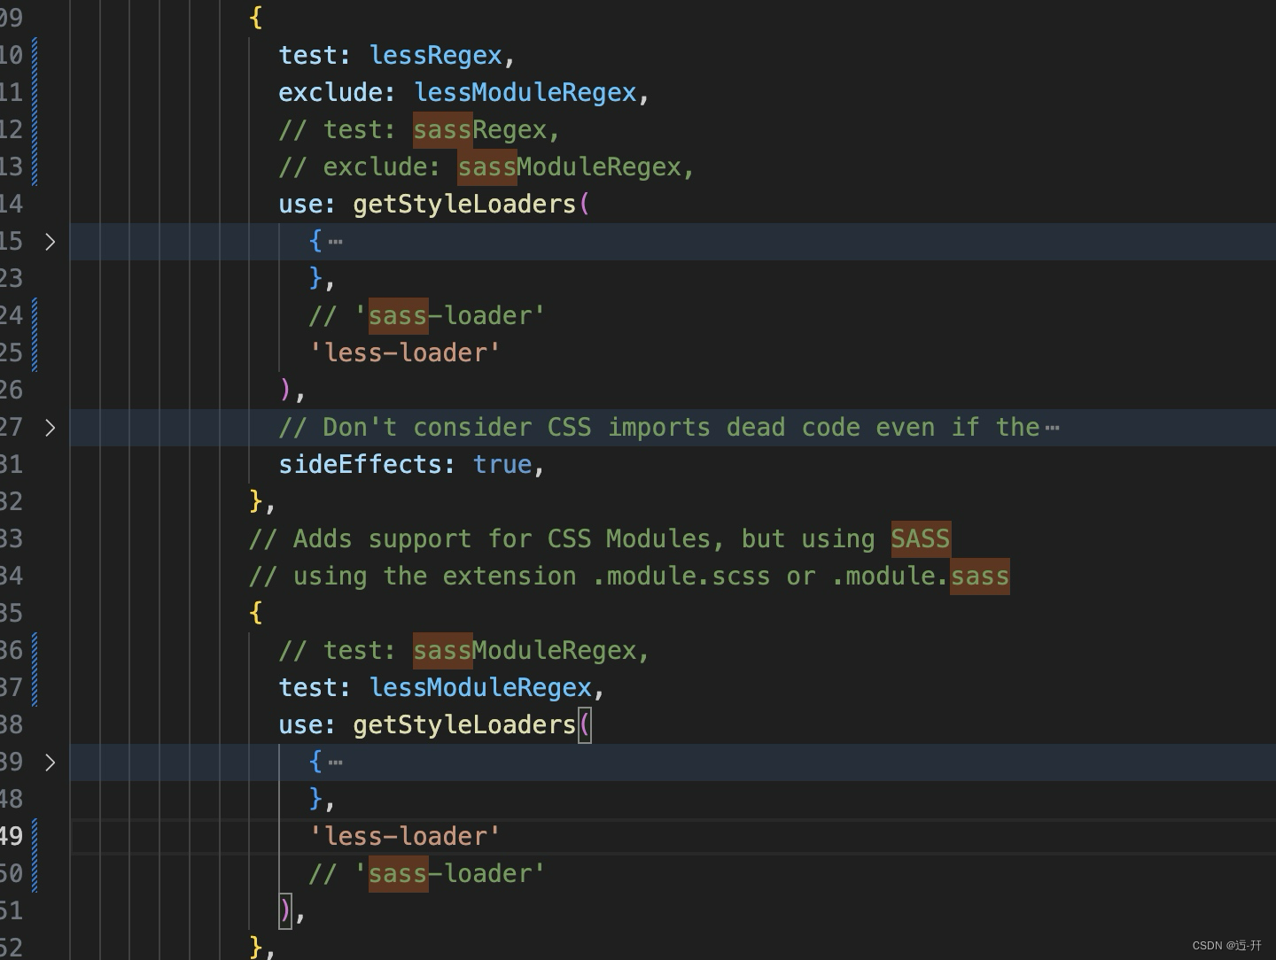
Task: Click "lessRegex" in the test line
Action: click(436, 55)
